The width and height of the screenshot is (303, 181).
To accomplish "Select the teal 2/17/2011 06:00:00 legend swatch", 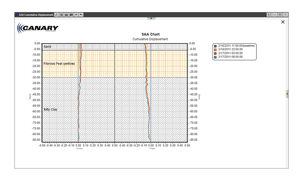I will (215, 57).
